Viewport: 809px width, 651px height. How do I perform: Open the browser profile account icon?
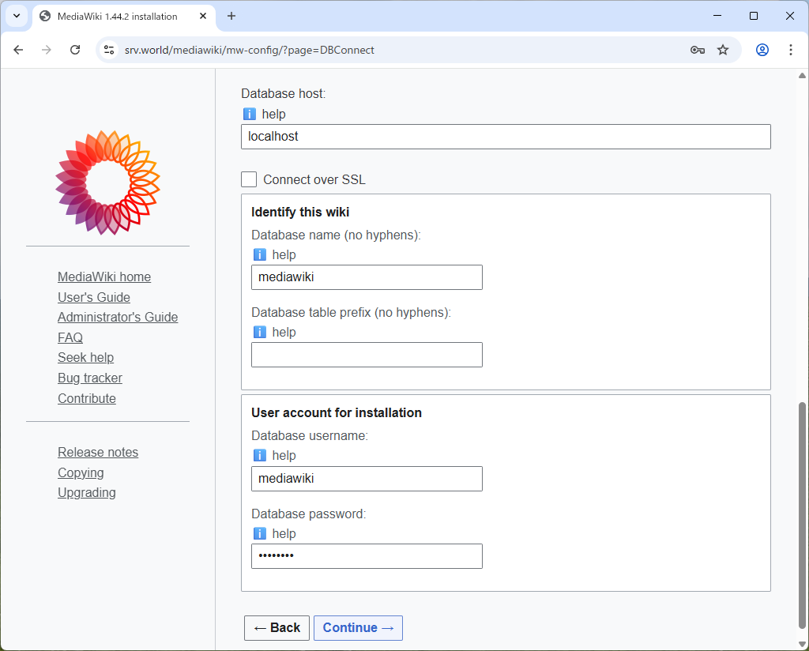coord(761,49)
